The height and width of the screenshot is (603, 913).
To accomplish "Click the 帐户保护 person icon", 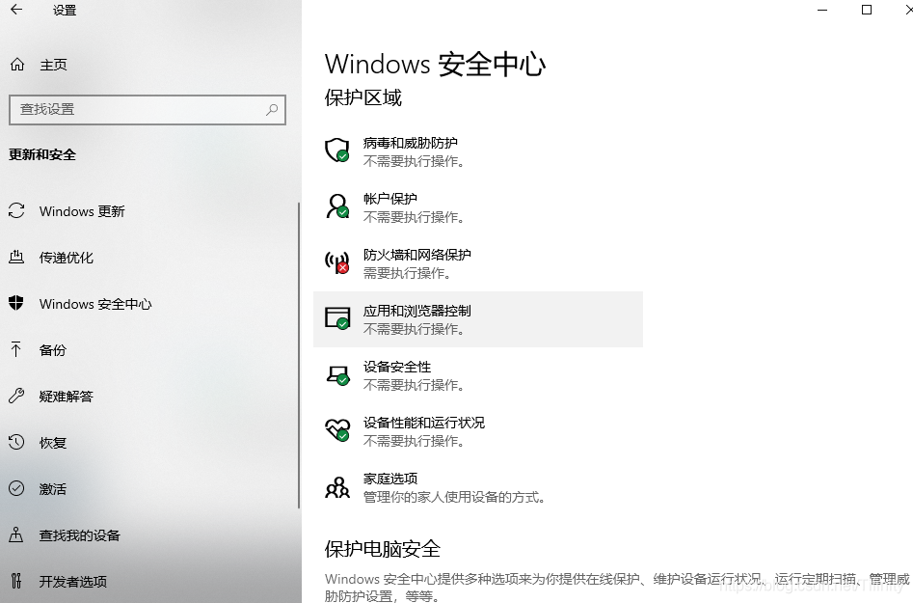I will pos(337,206).
